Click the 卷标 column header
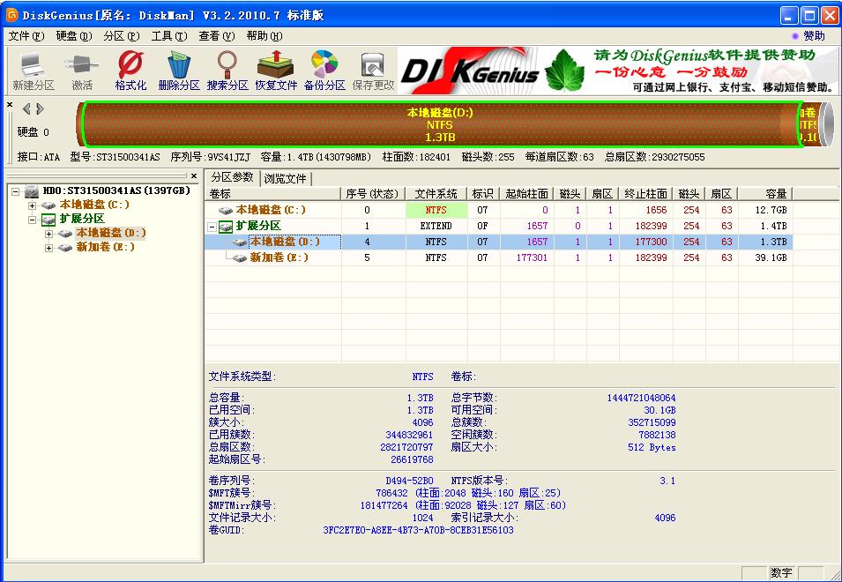Image resolution: width=842 pixels, height=582 pixels. [x=272, y=193]
